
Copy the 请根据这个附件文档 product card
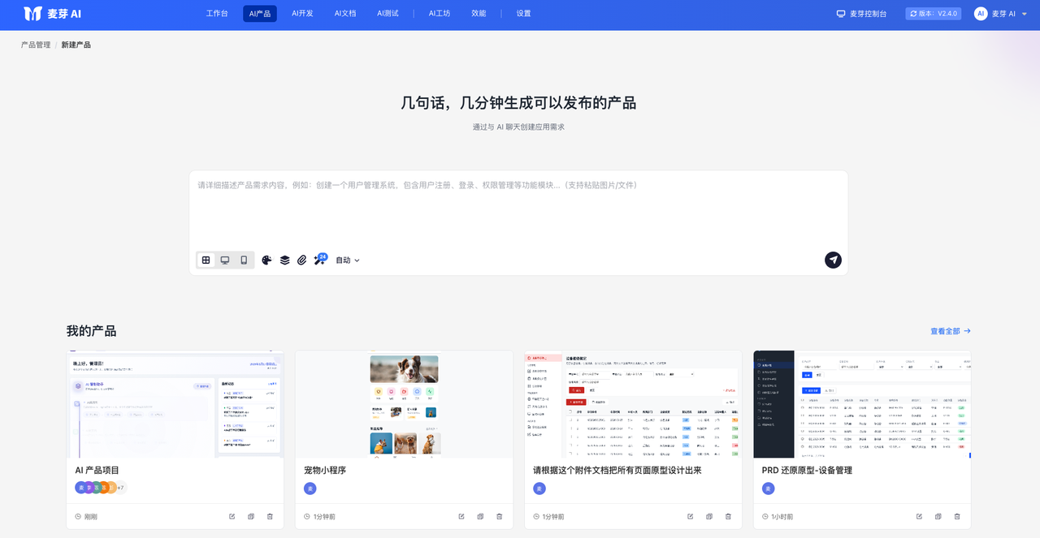[709, 516]
